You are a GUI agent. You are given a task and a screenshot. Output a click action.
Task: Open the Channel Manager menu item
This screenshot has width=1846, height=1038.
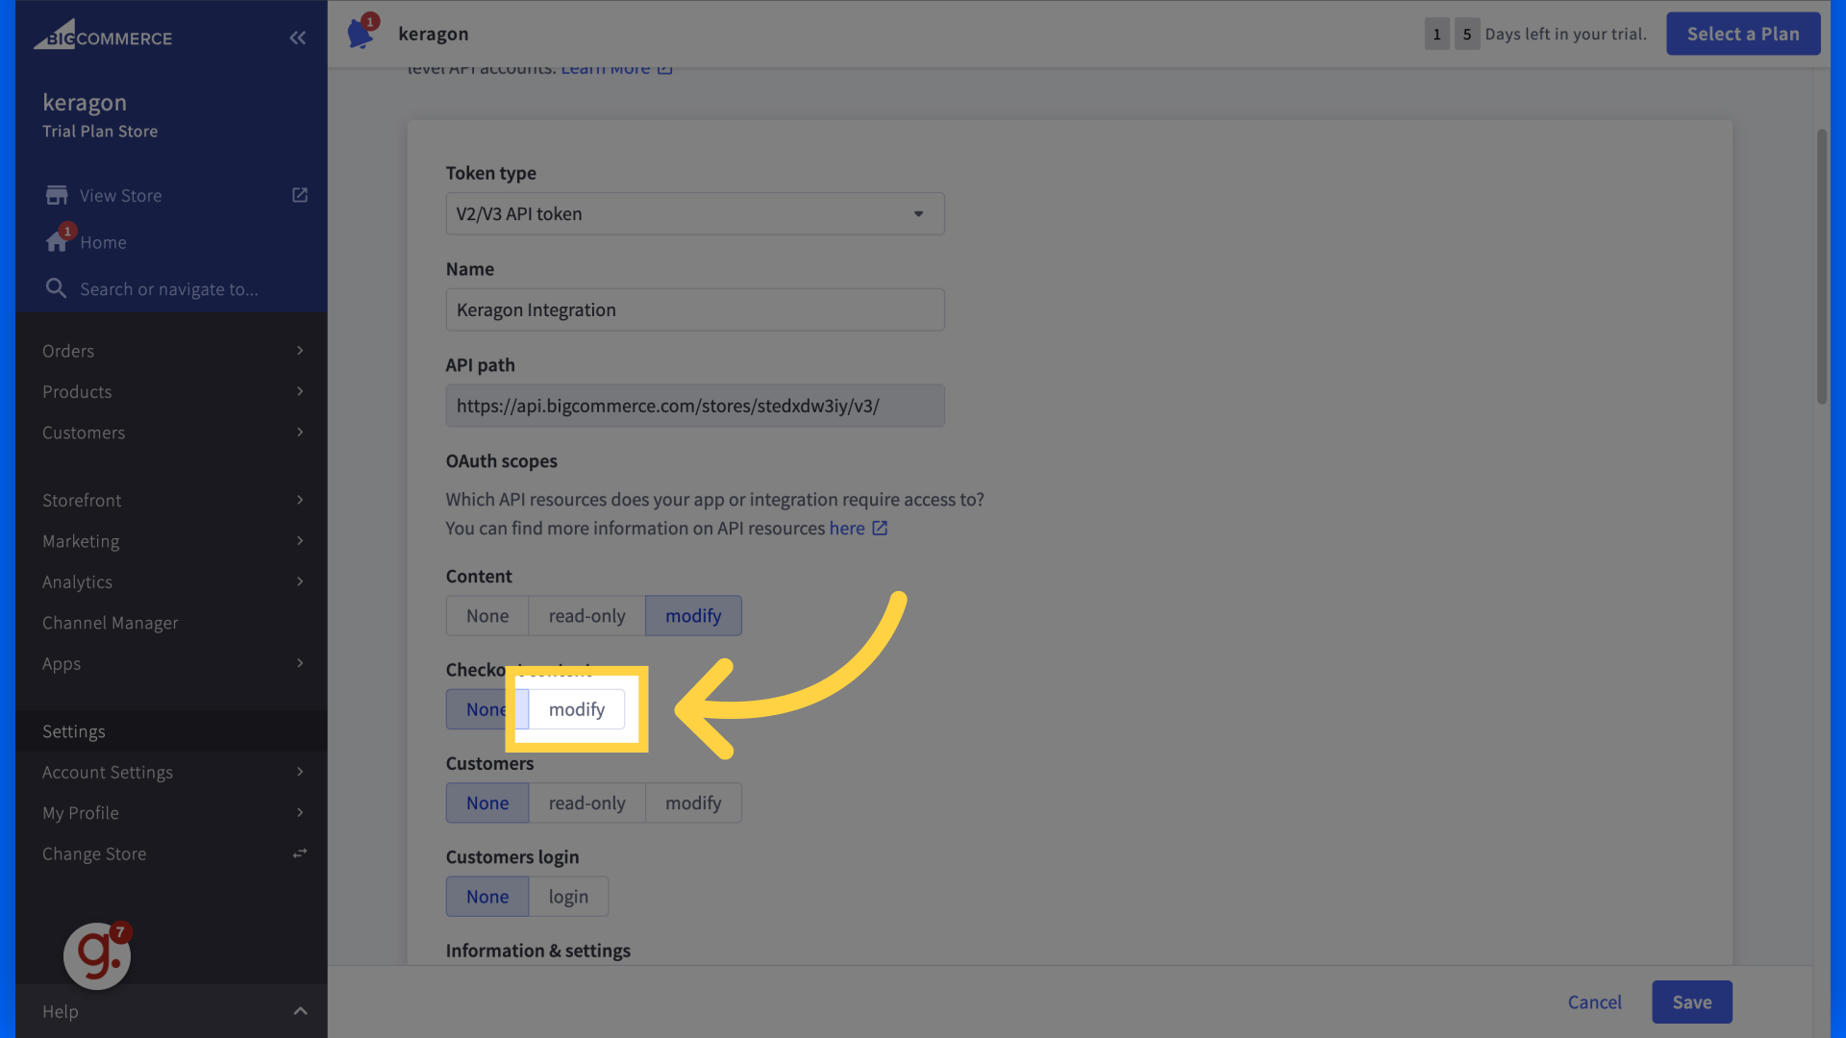110,622
